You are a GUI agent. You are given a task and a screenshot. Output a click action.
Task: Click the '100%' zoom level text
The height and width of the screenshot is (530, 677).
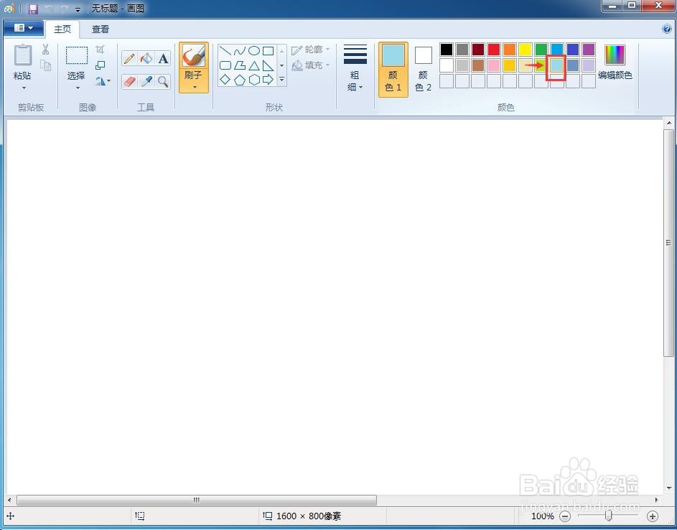click(542, 516)
